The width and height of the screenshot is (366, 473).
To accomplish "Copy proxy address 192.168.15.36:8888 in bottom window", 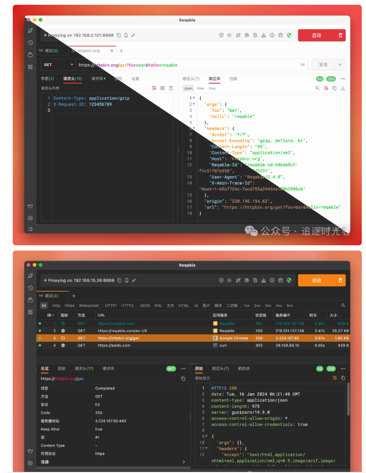I will click(120, 280).
